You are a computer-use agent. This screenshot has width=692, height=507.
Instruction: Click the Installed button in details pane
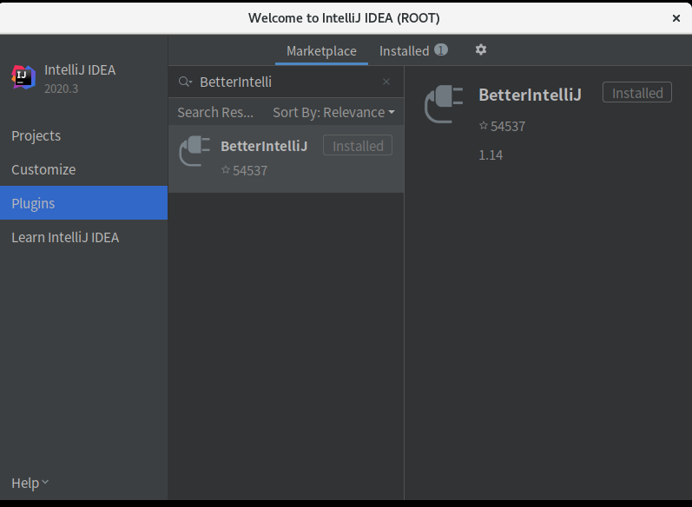(636, 92)
